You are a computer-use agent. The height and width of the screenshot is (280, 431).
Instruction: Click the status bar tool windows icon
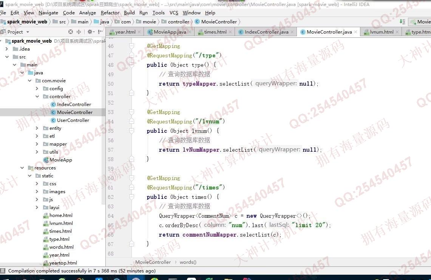[x=3, y=271]
